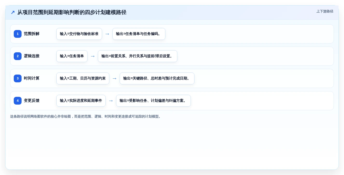Select the 输出=关键路径、总时差 box
344x175 pixels.
[x=157, y=78]
